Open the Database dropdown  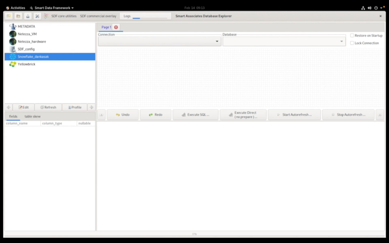click(x=341, y=41)
